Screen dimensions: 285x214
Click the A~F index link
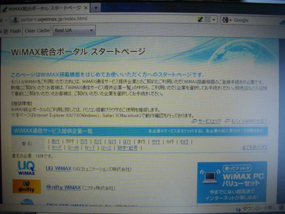[x=57, y=147]
